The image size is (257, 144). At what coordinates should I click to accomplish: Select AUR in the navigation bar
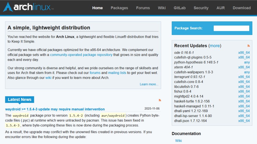point(220,8)
